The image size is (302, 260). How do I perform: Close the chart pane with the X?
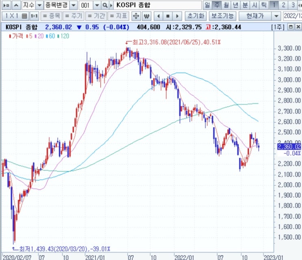click(x=298, y=27)
